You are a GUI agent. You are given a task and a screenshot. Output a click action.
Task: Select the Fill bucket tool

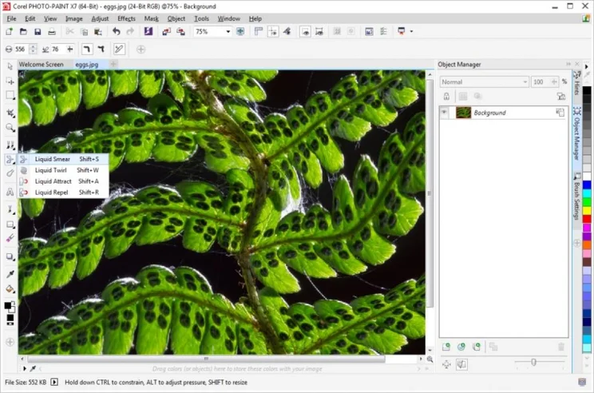point(10,289)
